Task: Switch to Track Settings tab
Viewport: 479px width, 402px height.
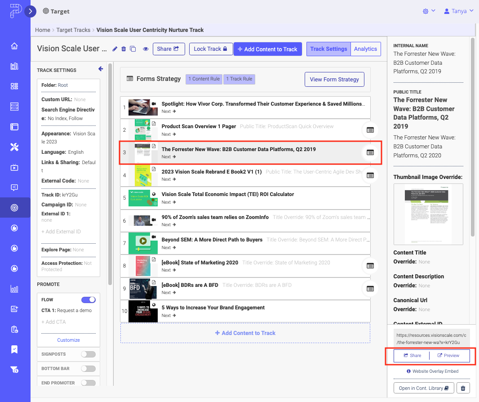Action: 329,49
